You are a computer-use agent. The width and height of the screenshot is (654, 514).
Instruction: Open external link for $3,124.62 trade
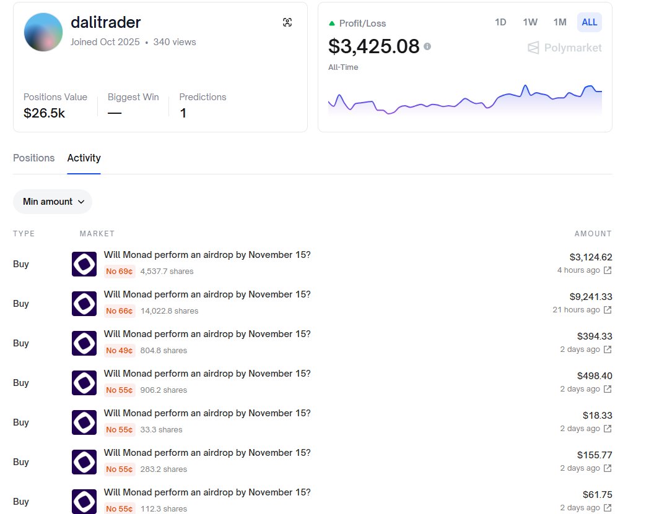pyautogui.click(x=608, y=270)
